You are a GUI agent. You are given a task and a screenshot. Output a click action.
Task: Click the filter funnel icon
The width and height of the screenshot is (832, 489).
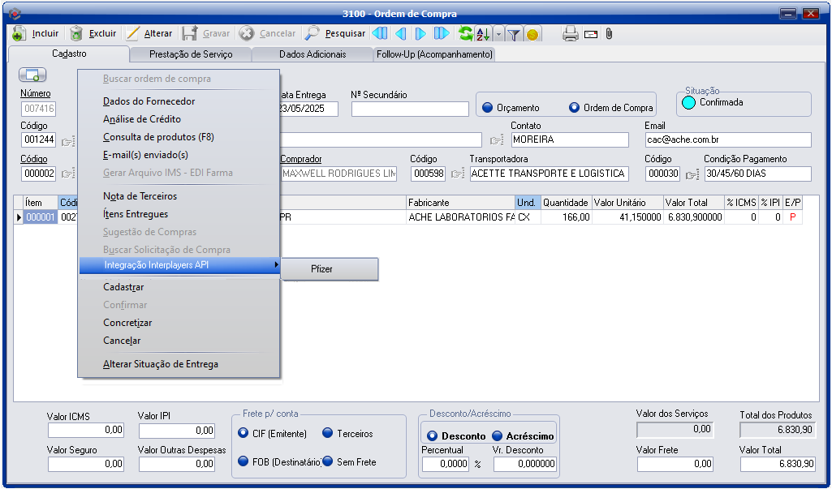514,34
